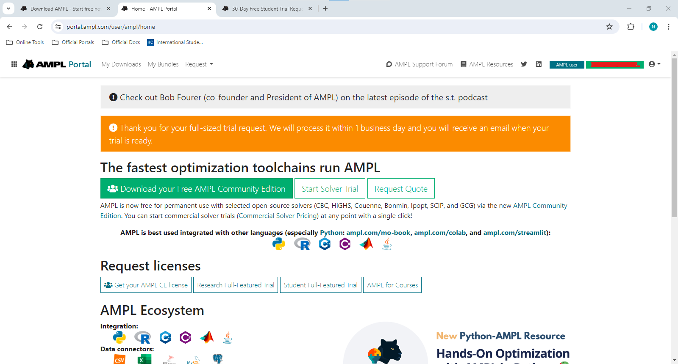This screenshot has width=678, height=364.
Task: Open a new browser tab
Action: 325,8
